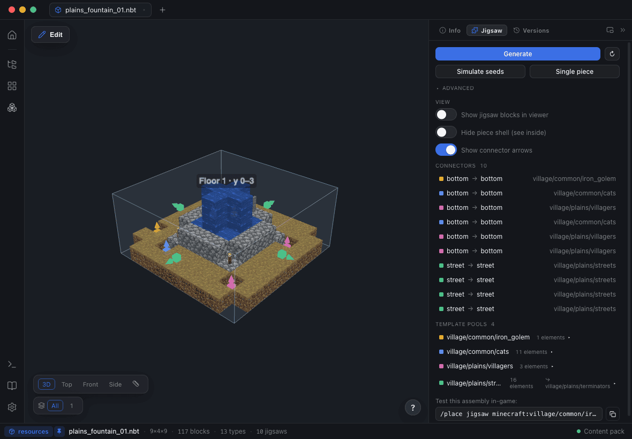
Task: Toggle Show jigsaw blocks in viewer
Action: click(x=446, y=115)
